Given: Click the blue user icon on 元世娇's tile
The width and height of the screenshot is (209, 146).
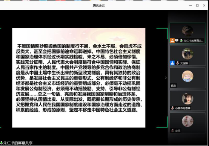Looking at the screenshot, I should click(172, 63).
